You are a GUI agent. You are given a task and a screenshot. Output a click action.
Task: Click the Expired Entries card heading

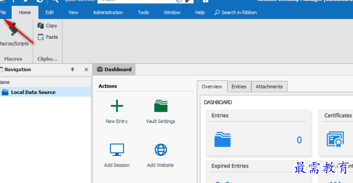[230, 166]
